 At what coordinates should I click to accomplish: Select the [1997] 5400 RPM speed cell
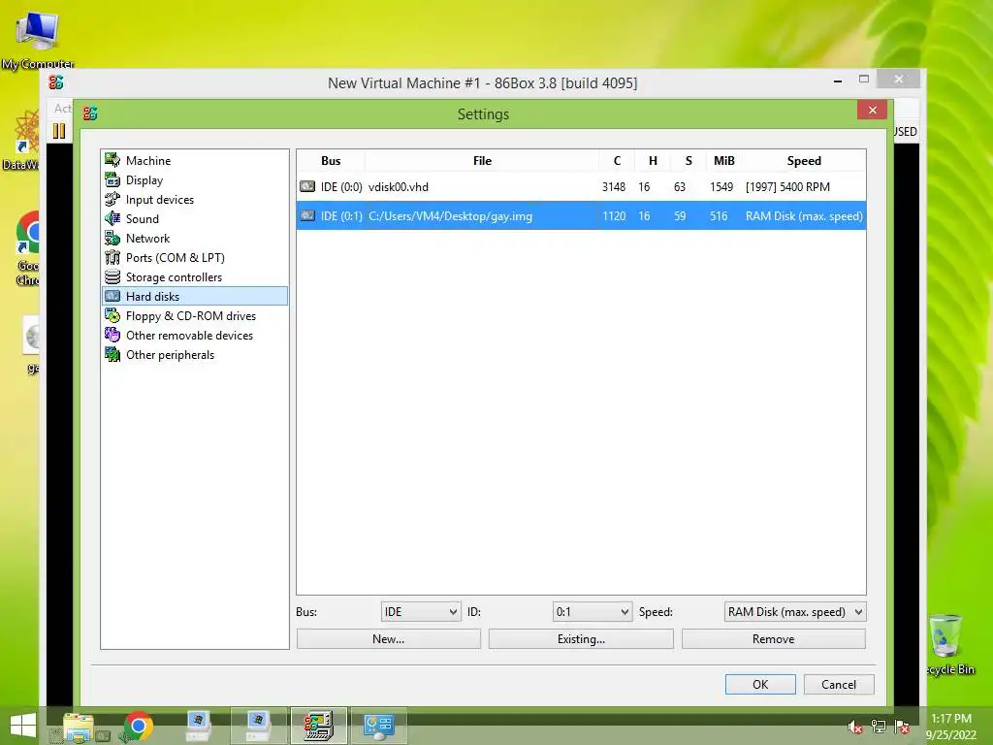pos(787,187)
